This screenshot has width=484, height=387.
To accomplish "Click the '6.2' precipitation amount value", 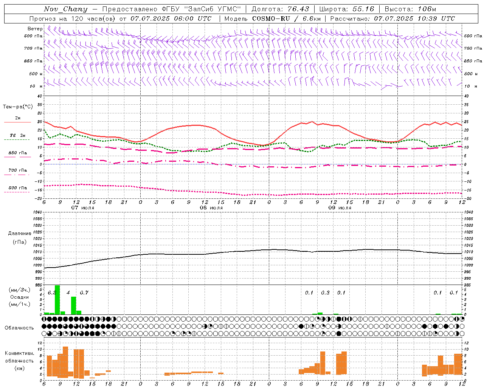I will tap(52, 293).
